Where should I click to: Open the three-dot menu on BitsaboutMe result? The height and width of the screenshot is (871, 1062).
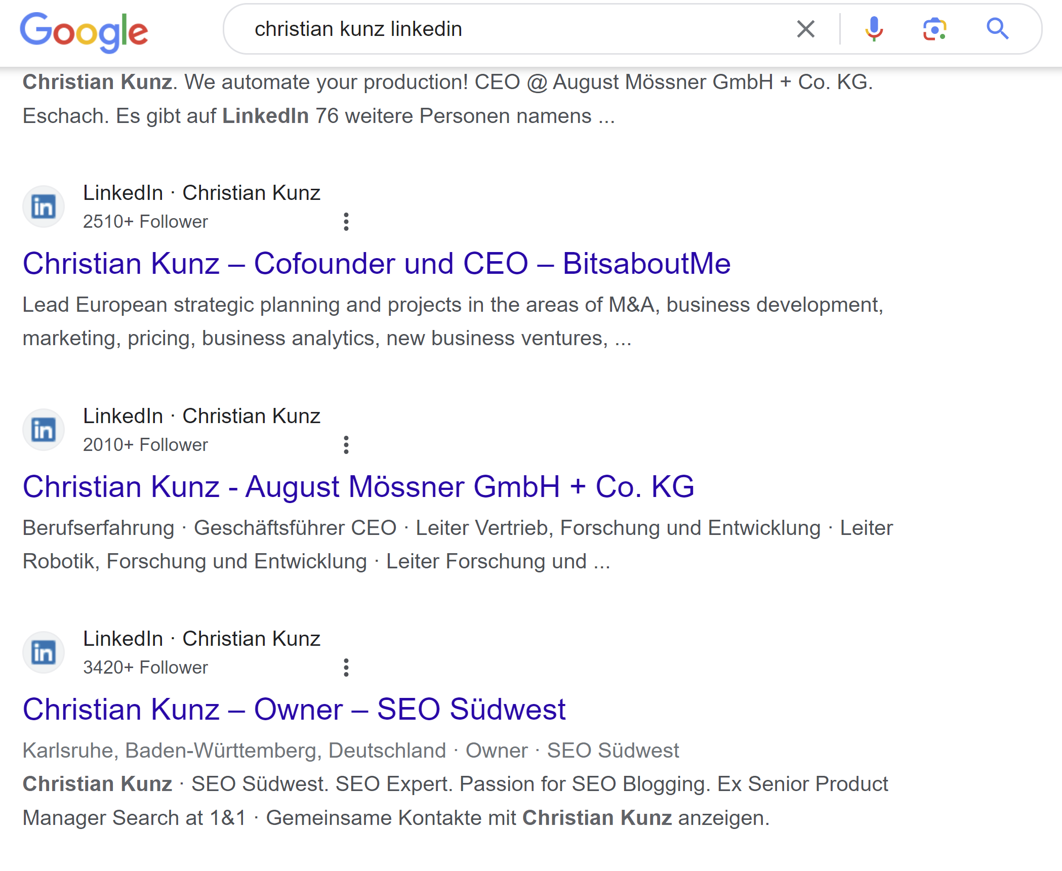tap(346, 221)
